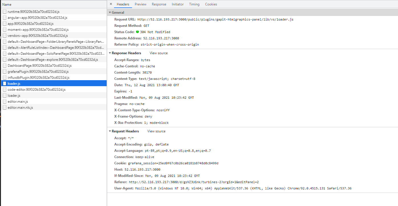398x206 pixels.
Task: Click the file icon beside runtime.90f320b382a70cd0232d.js
Action: click(x=5, y=11)
